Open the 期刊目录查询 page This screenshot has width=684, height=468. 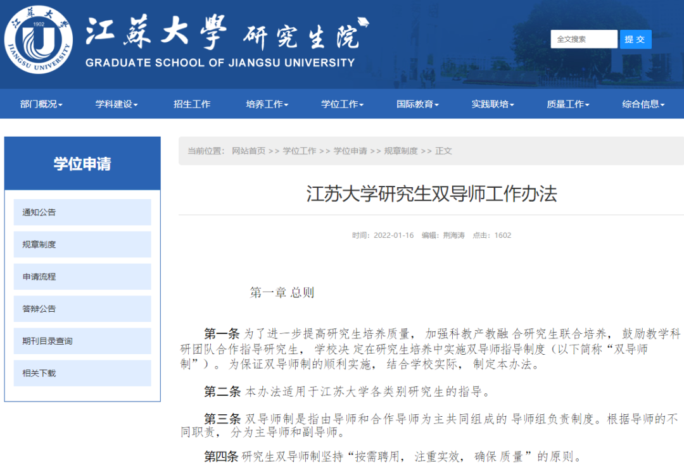82,341
